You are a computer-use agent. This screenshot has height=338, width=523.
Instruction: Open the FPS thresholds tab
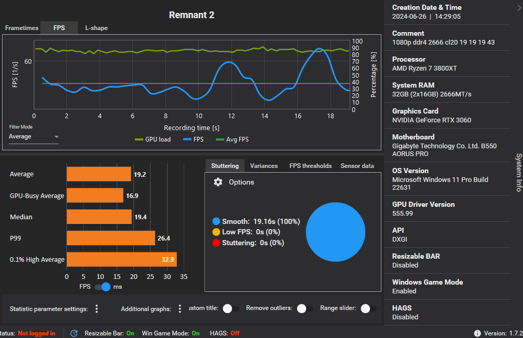pyautogui.click(x=310, y=166)
